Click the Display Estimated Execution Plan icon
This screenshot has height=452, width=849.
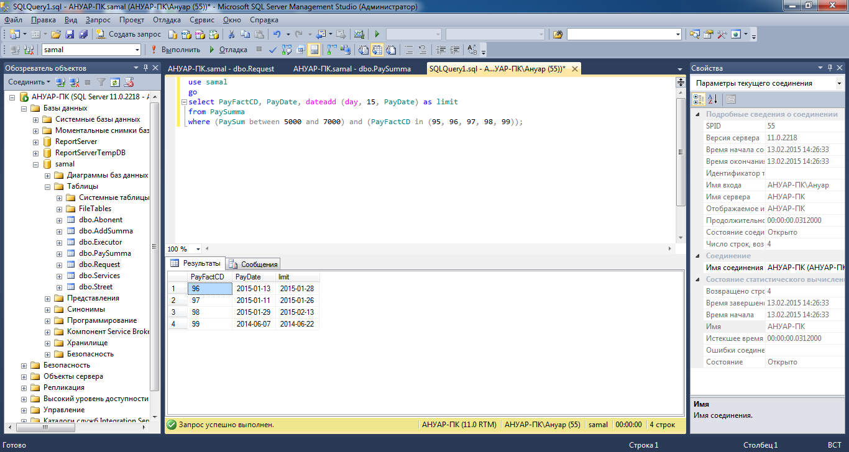click(x=287, y=50)
